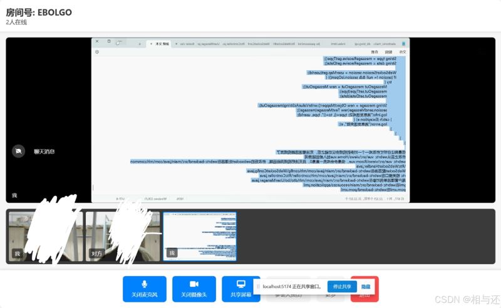501x308 pixels.
Task: Open the 聊天消息 chat bubble icon
Action: [x=19, y=151]
